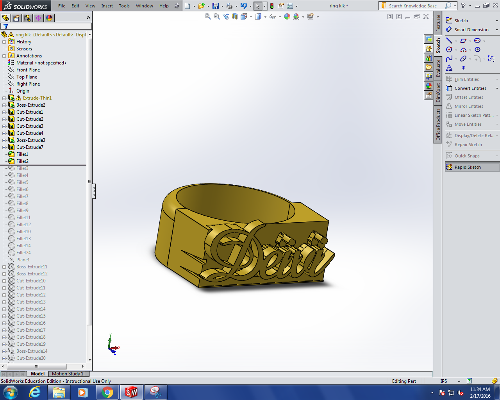Select the Ellipse sketch tool

coord(463,59)
